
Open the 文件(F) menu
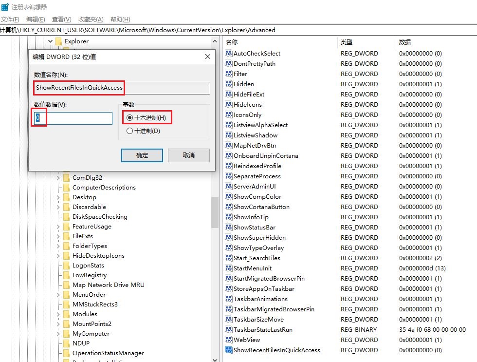pyautogui.click(x=10, y=19)
